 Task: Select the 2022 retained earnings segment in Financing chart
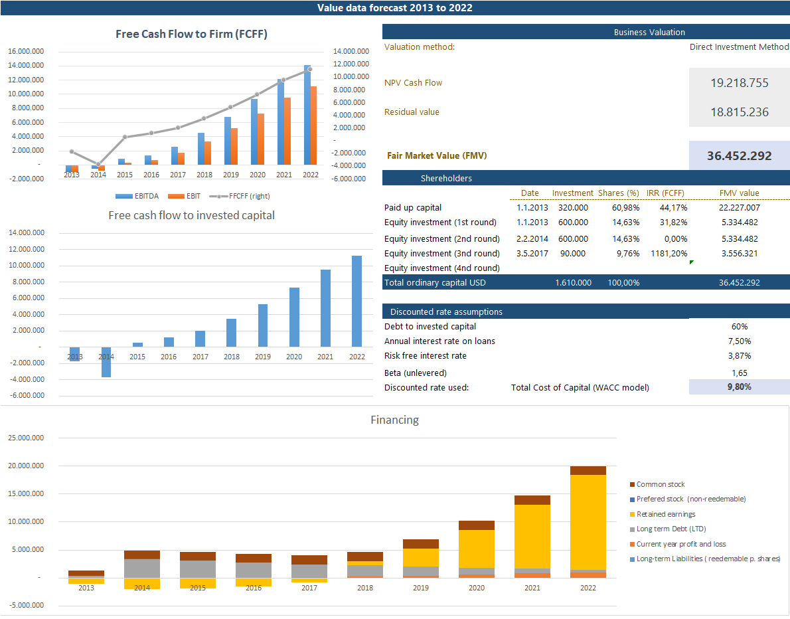[588, 521]
